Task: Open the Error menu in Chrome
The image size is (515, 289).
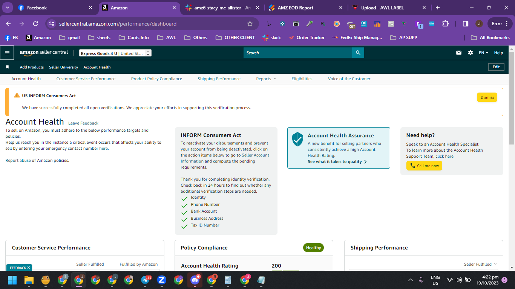Action: [x=500, y=24]
